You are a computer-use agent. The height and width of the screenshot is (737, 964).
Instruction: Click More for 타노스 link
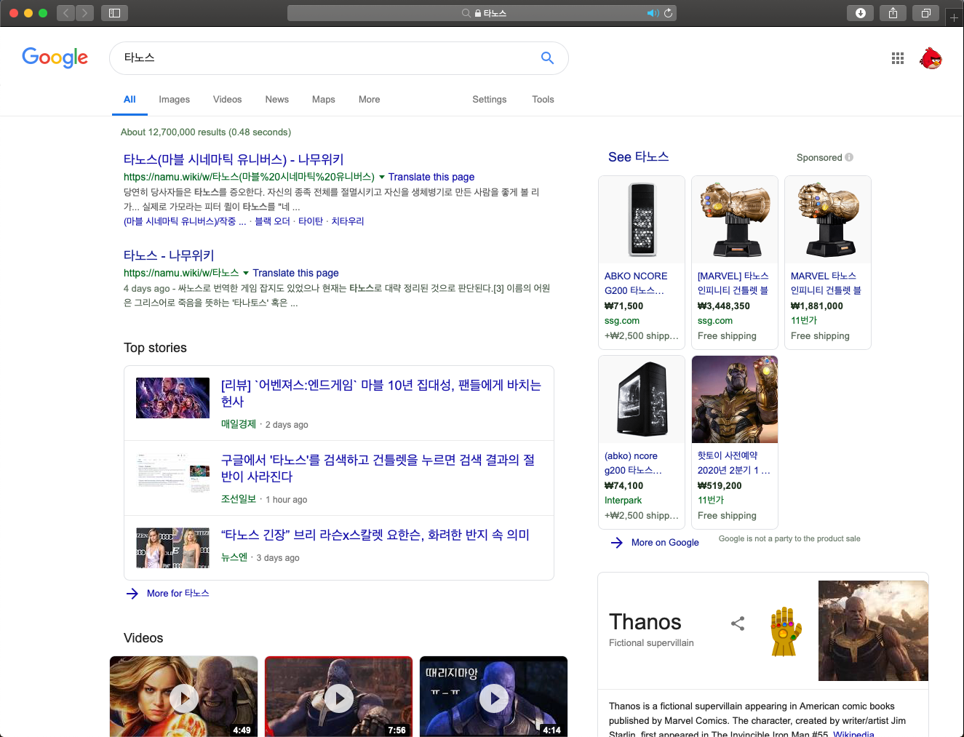click(x=178, y=594)
